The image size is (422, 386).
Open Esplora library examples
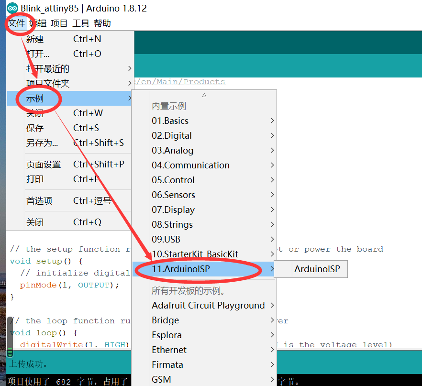(205, 335)
